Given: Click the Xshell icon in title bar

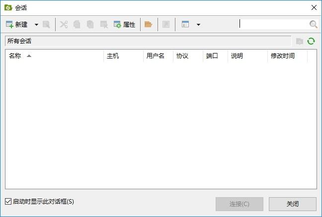Looking at the screenshot, I should point(8,7).
